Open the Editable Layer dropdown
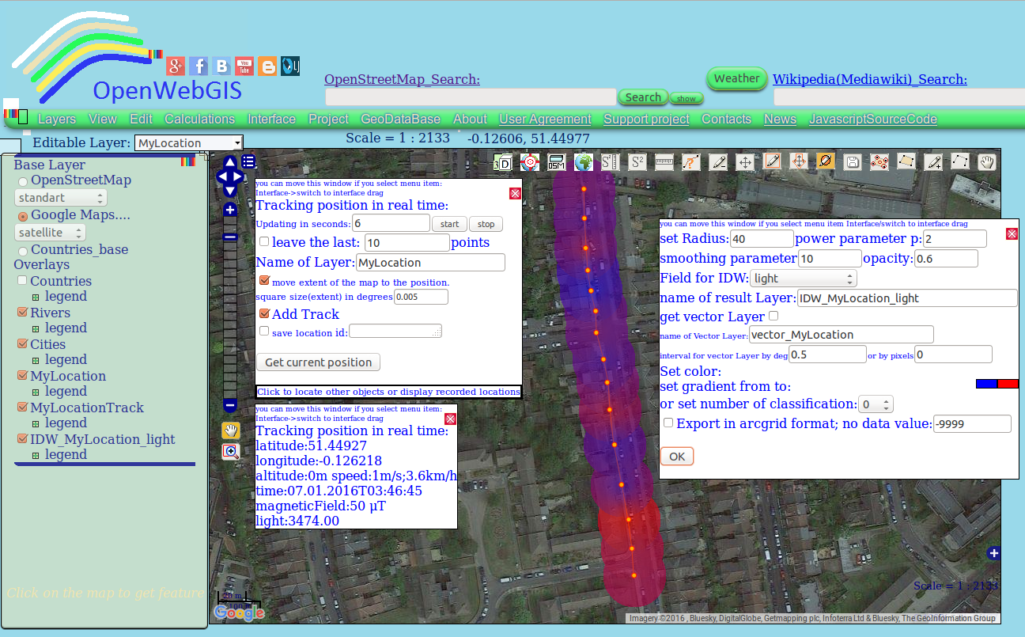 [x=189, y=143]
